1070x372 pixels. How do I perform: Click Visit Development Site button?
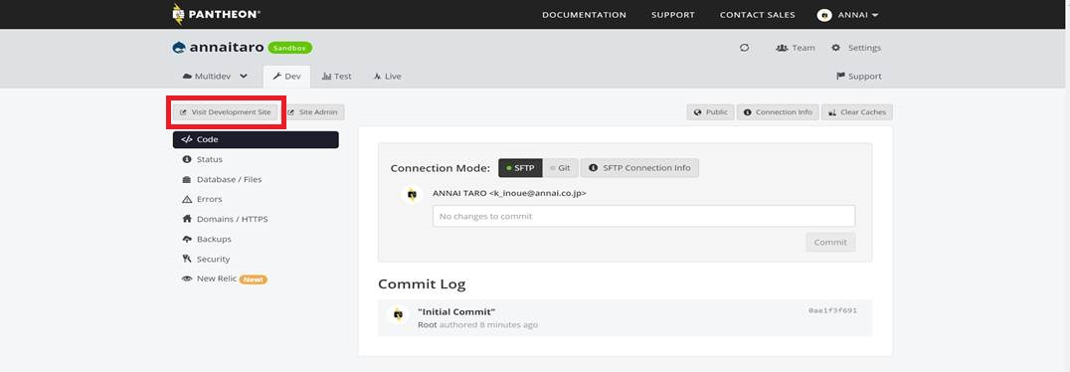click(x=225, y=112)
